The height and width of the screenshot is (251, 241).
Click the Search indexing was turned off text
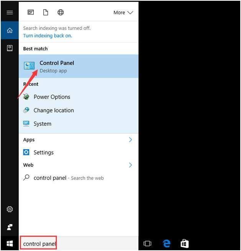(x=57, y=28)
